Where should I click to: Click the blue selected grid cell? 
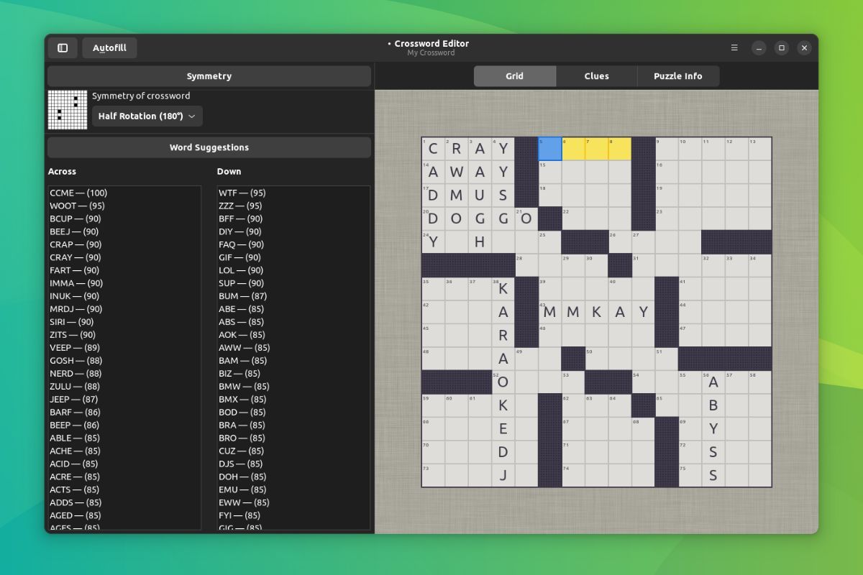click(x=549, y=148)
